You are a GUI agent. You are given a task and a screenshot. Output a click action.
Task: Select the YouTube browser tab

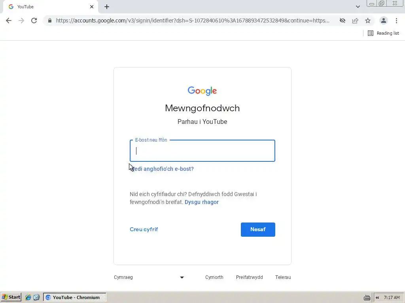(x=50, y=7)
